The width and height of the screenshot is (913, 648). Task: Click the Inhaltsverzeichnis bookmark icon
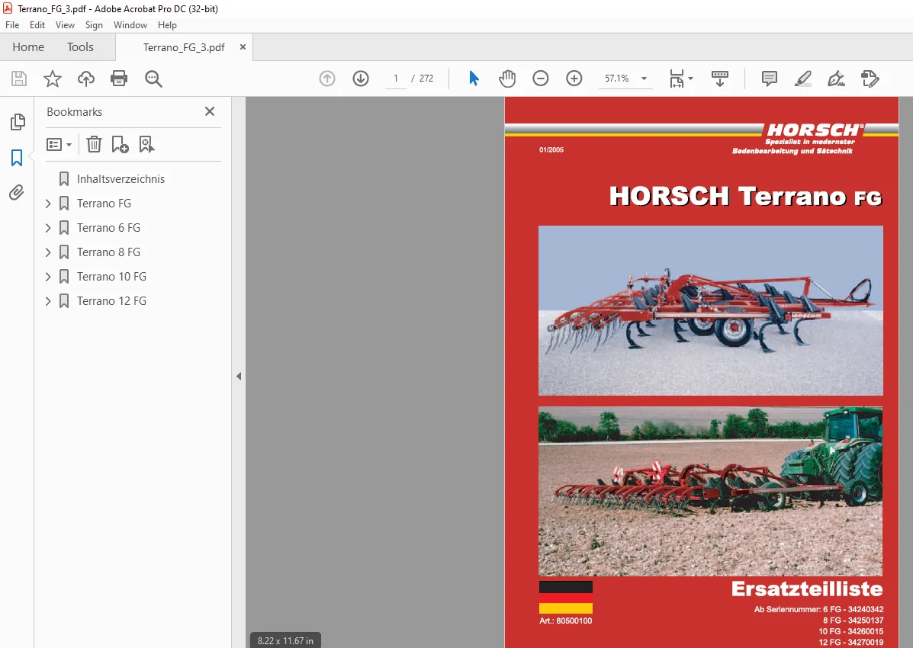[x=64, y=178]
